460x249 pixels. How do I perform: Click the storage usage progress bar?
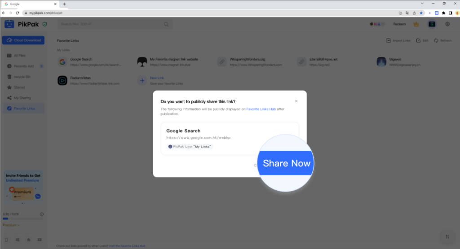pyautogui.click(x=22, y=219)
